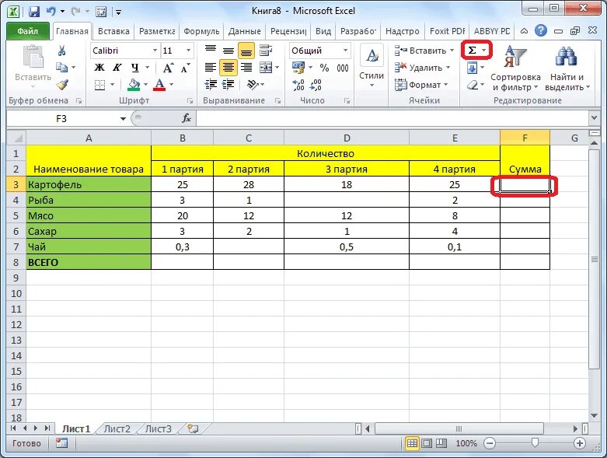607x458 pixels.
Task: Click the Undo arrow icon
Action: pos(51,12)
